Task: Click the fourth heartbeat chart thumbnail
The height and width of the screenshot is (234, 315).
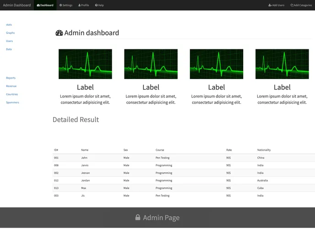Action: pyautogui.click(x=282, y=64)
